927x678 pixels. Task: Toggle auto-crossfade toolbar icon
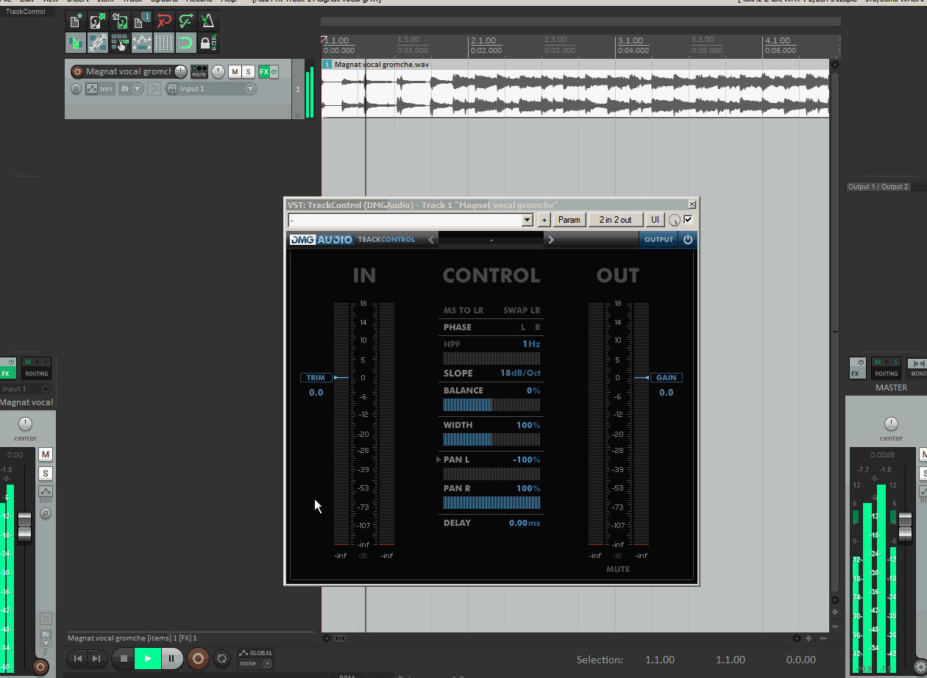coord(76,43)
